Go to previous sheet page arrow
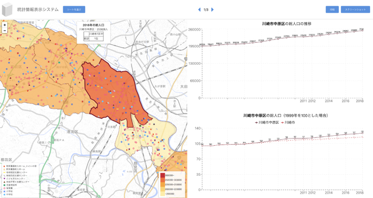The image size is (373, 198). [x=199, y=9]
